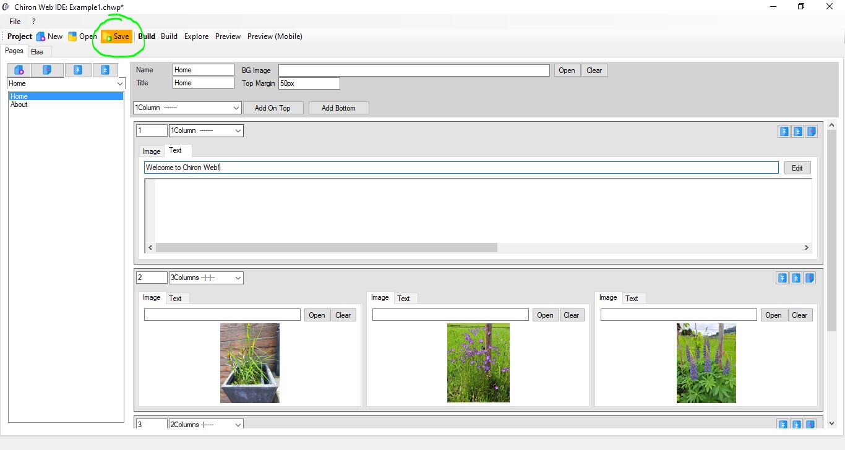Viewport: 845px width, 450px height.
Task: Switch to the Else tab
Action: click(37, 52)
